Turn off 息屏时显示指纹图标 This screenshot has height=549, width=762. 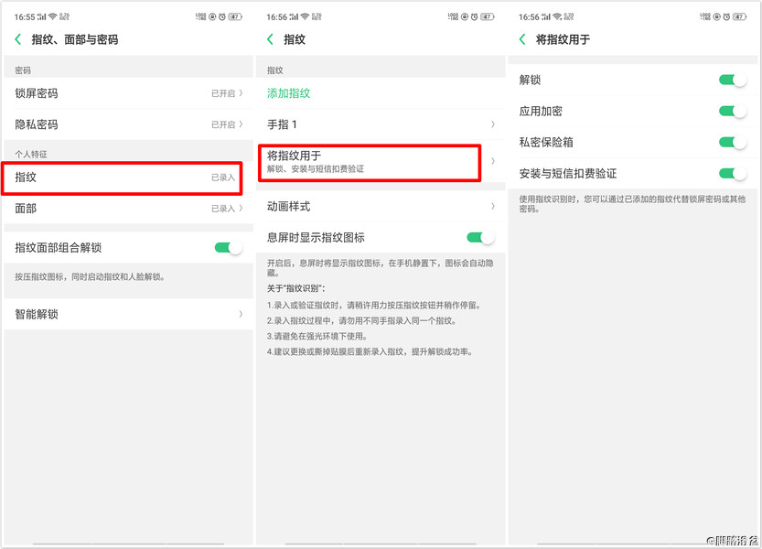[x=479, y=236]
